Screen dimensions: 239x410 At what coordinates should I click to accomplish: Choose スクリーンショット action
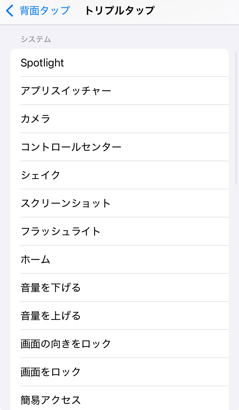click(x=119, y=203)
